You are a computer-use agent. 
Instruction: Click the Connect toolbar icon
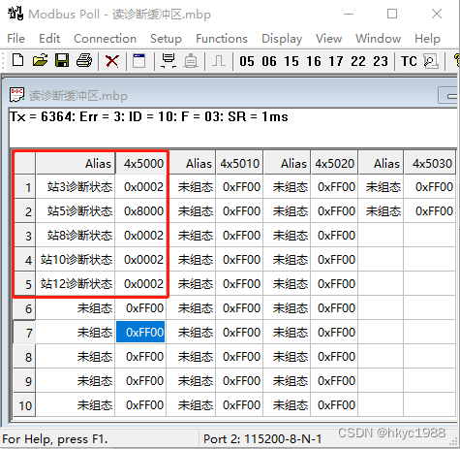169,60
